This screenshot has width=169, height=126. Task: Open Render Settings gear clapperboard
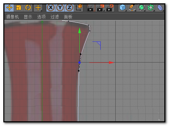pyautogui.click(x=110, y=8)
